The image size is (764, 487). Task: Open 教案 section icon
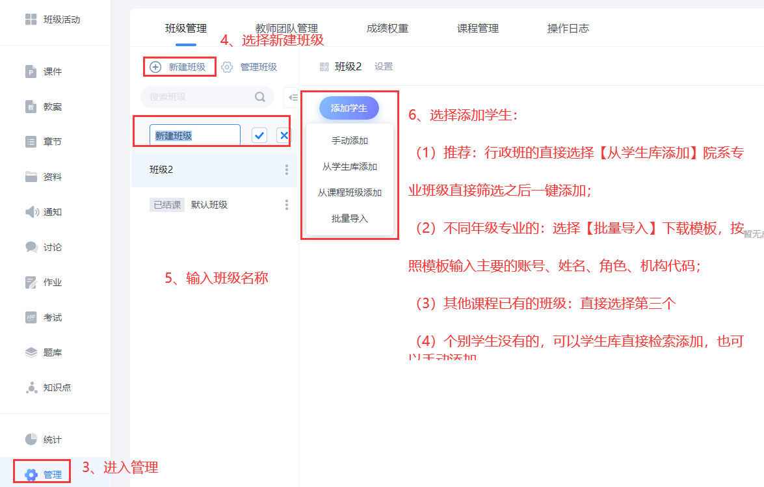tap(31, 107)
